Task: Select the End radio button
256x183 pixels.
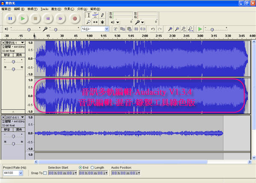Action: click(x=81, y=168)
